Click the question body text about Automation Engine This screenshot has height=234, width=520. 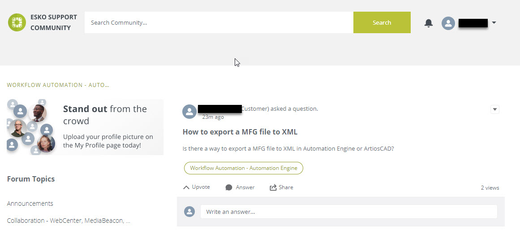288,149
